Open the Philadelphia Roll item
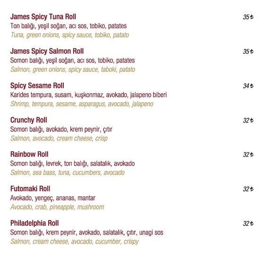The image size is (266, 259). click(x=34, y=223)
